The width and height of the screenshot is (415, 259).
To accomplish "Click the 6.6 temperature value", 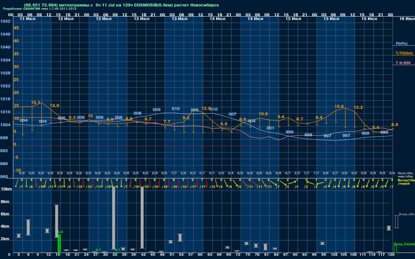I will click(395, 125).
